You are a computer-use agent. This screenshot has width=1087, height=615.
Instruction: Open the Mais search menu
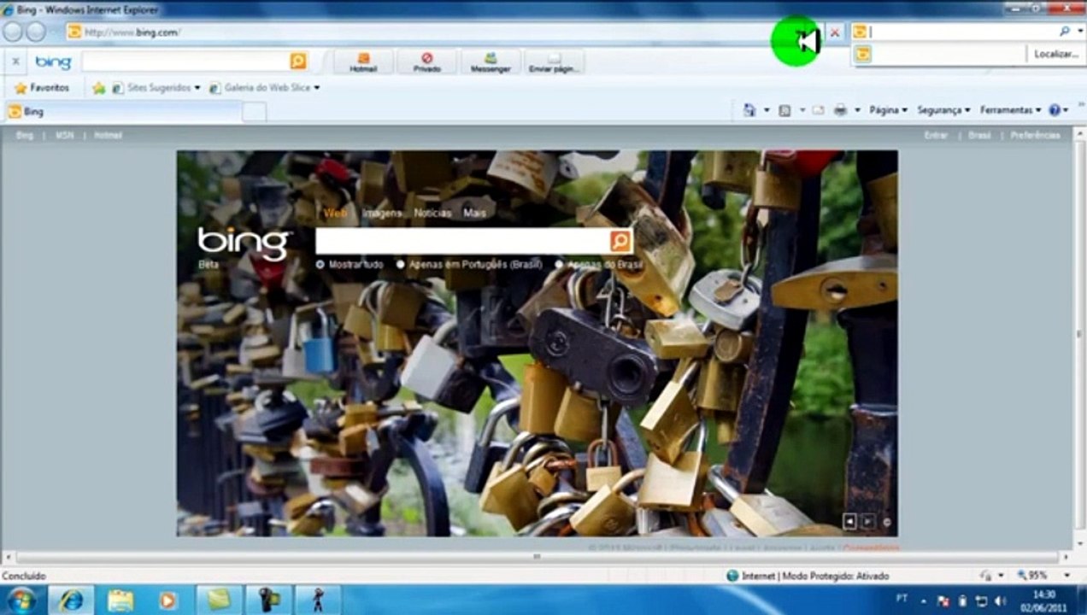(474, 214)
